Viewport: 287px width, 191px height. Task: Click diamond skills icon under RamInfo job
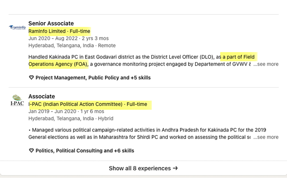tap(32, 78)
